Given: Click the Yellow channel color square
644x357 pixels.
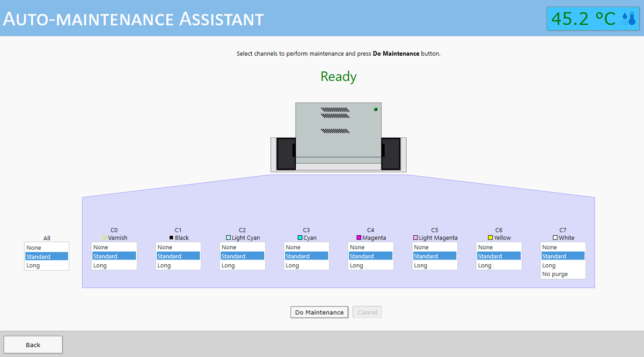Looking at the screenshot, I should tap(490, 237).
